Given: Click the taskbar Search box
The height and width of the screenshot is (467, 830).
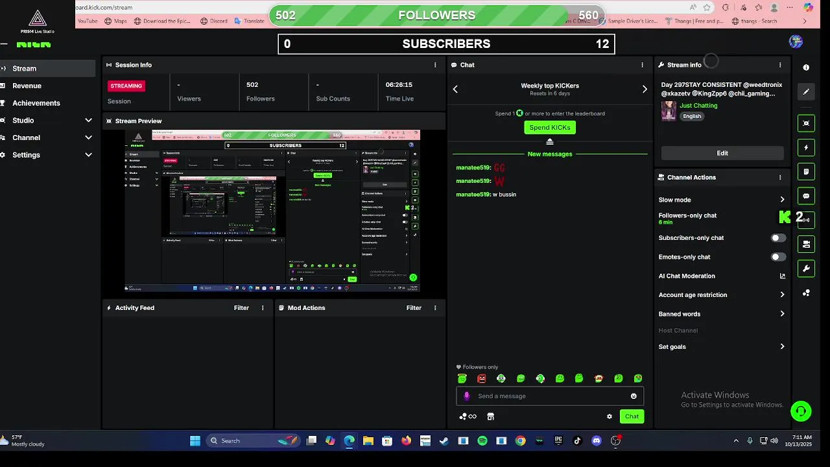Looking at the screenshot, I should coord(254,441).
